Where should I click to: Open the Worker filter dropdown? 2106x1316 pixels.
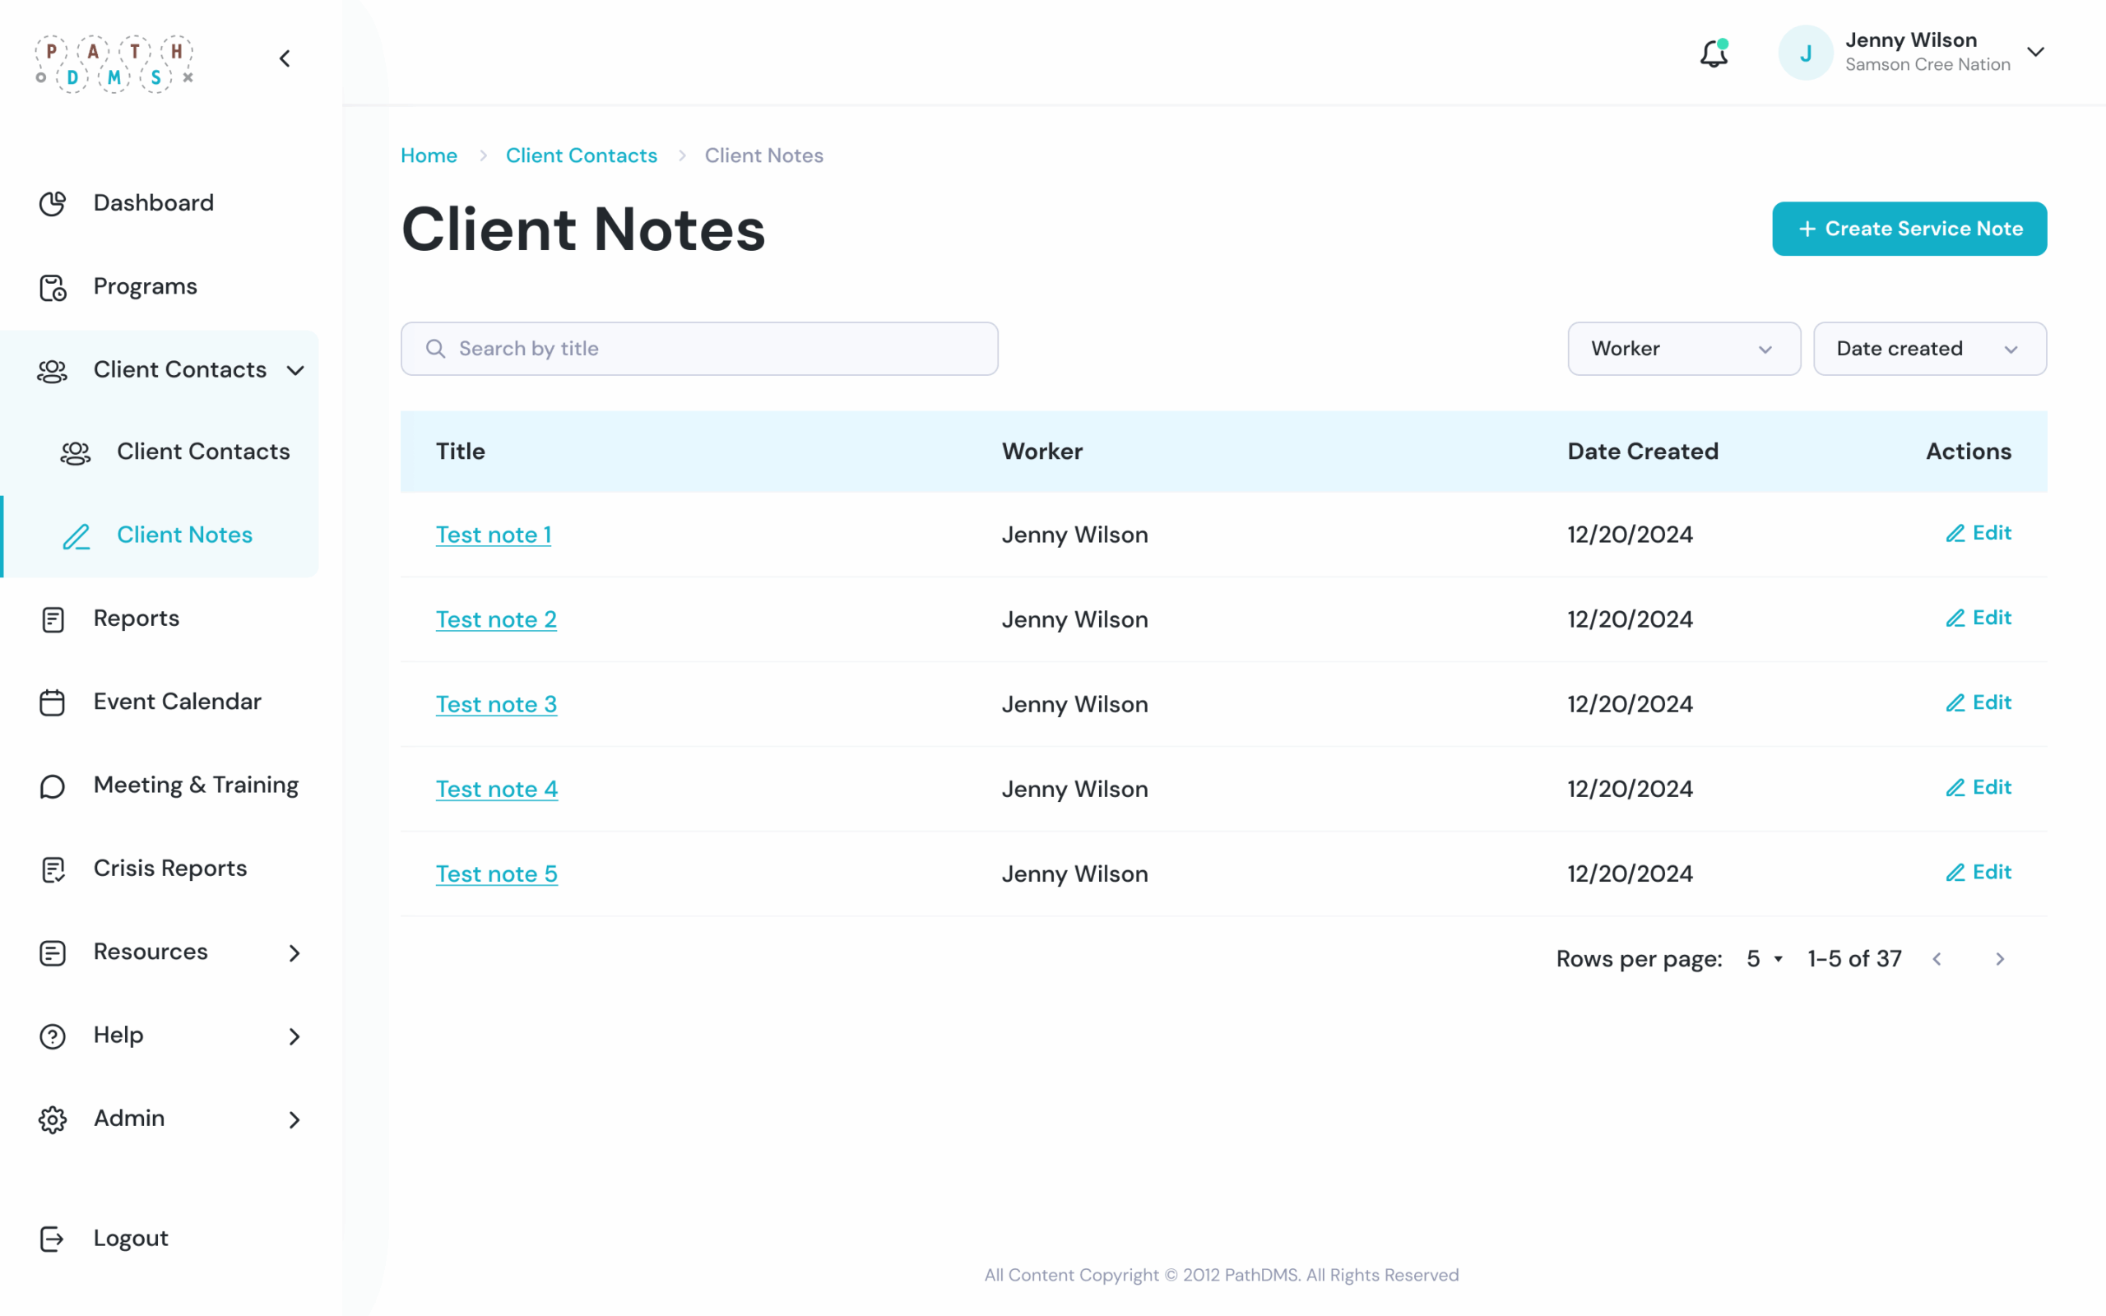[1684, 349]
